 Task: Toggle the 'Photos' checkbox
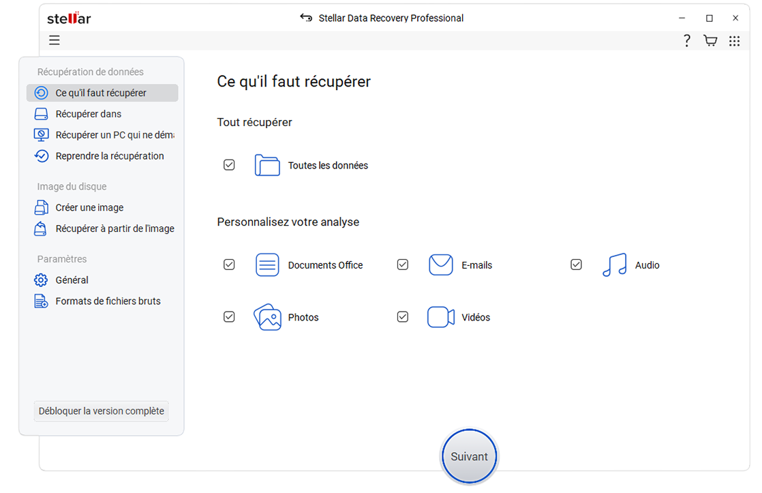tap(229, 316)
